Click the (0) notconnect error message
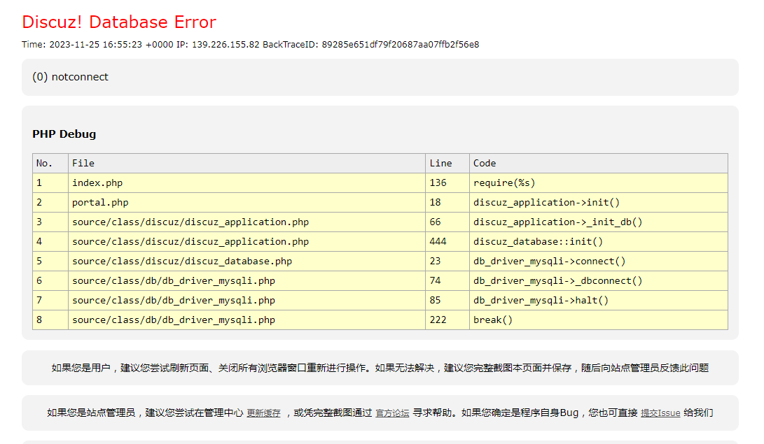764x444 pixels. [x=70, y=77]
